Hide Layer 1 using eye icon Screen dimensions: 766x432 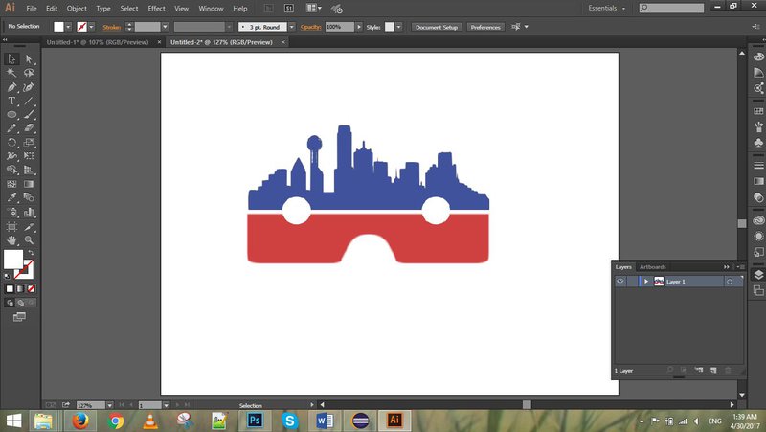[x=620, y=282]
